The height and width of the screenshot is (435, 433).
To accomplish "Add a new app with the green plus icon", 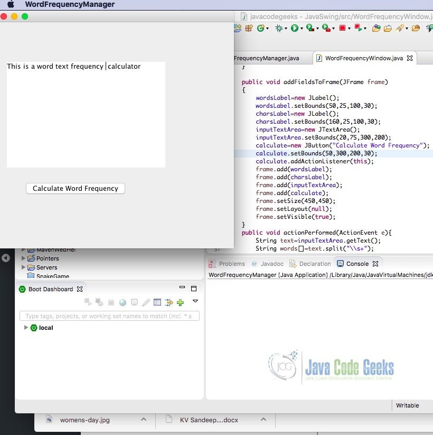I will [180, 301].
